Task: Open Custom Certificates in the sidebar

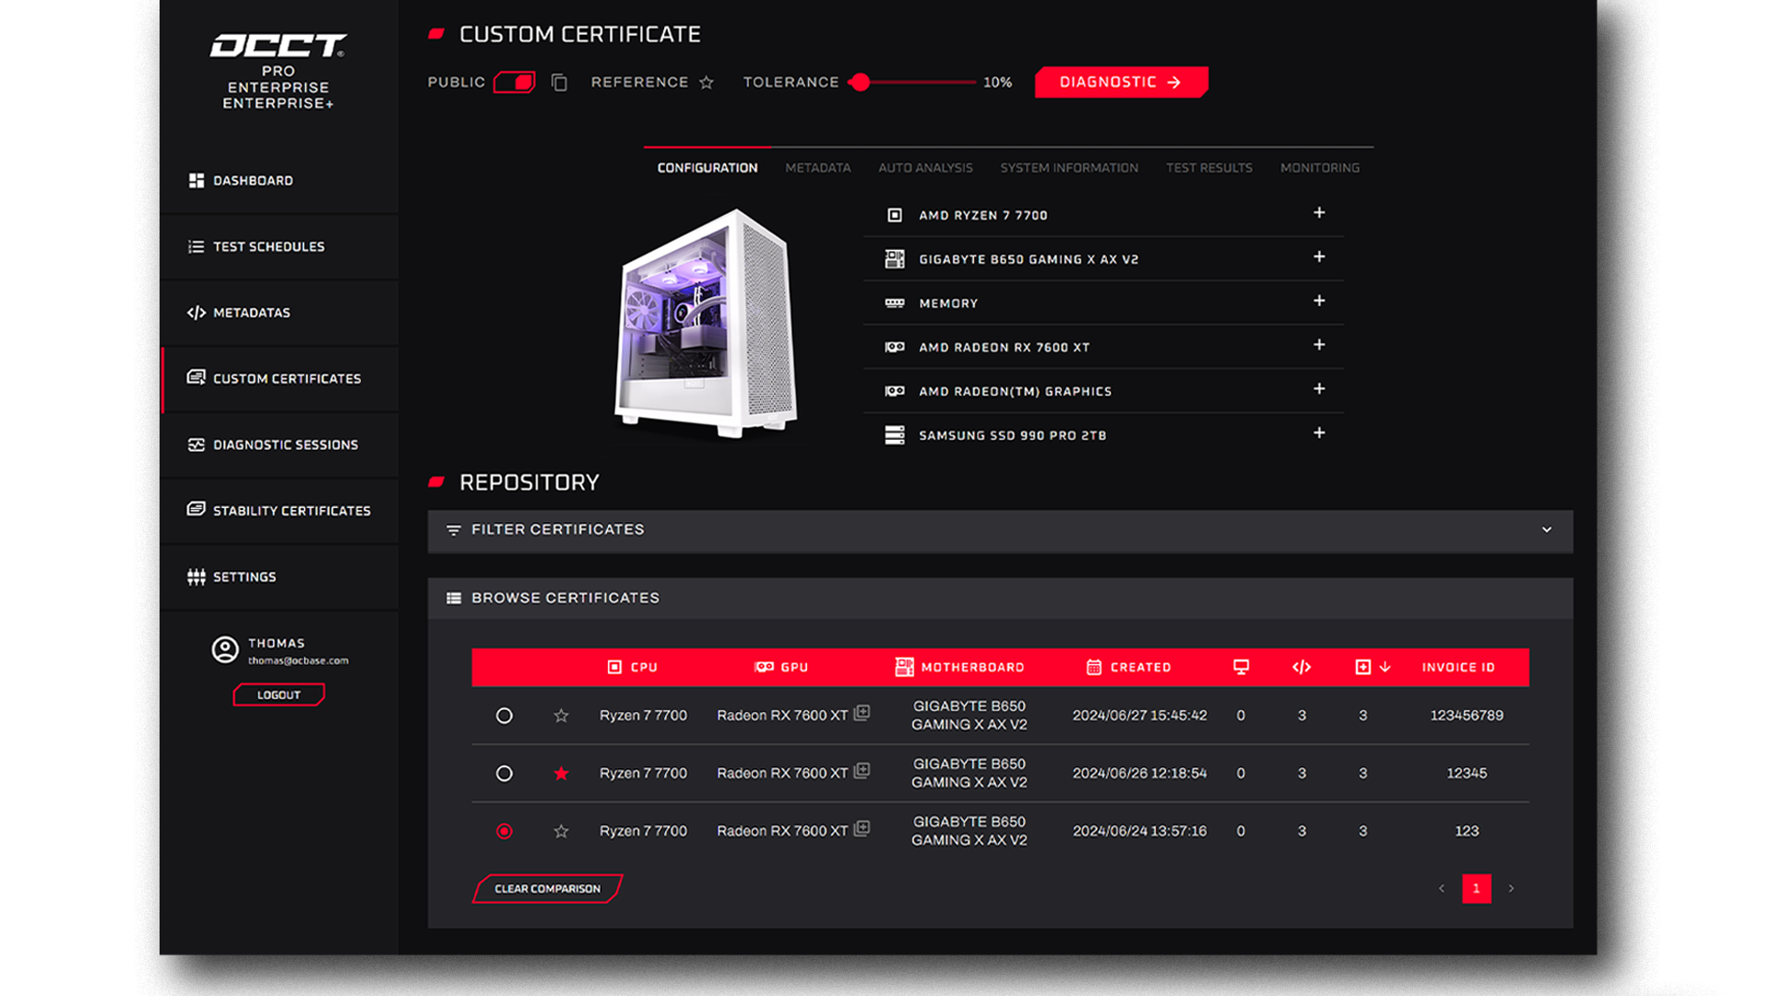Action: 279,379
